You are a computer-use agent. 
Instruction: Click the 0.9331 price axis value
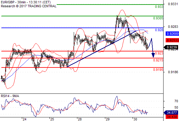(173, 4)
